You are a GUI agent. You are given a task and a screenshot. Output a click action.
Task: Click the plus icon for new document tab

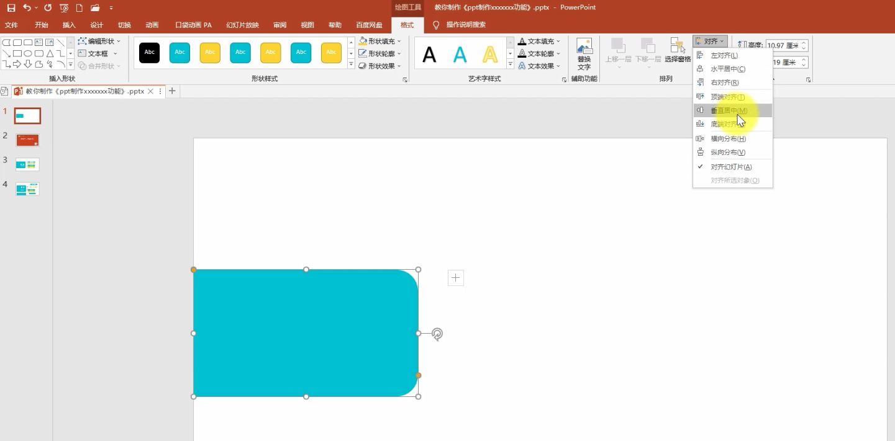[x=172, y=91]
